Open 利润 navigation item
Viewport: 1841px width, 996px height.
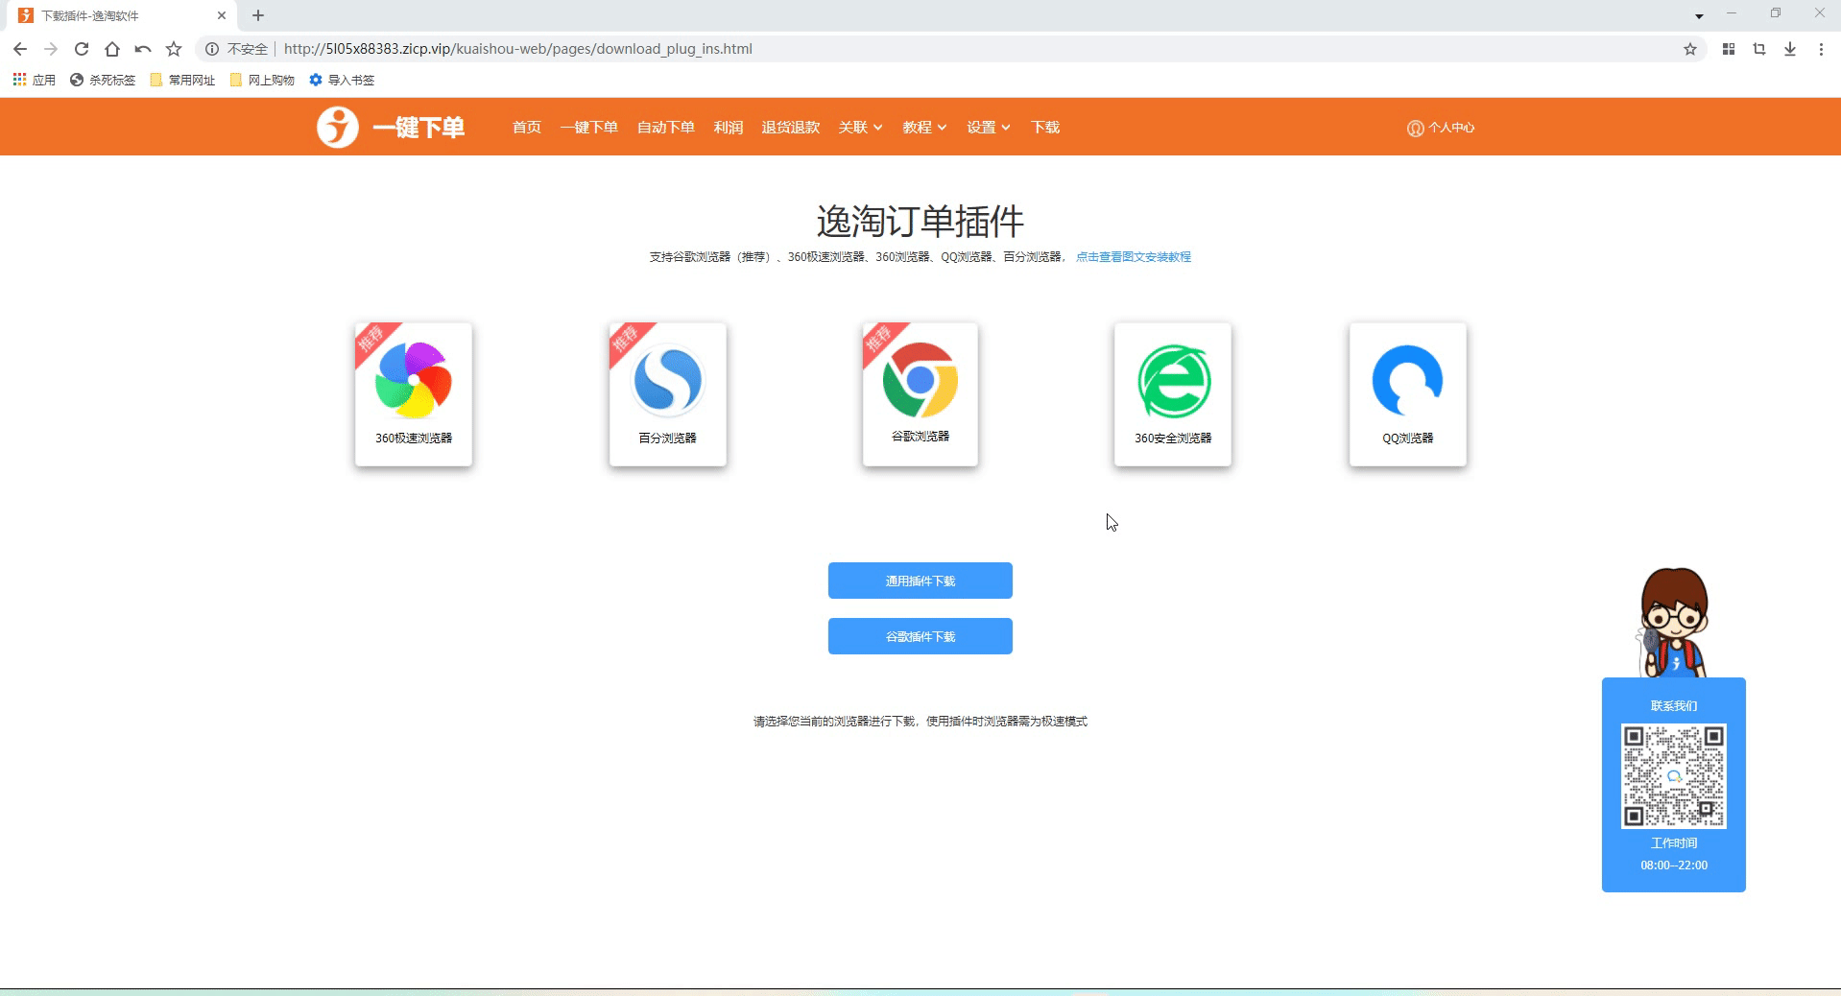729,127
